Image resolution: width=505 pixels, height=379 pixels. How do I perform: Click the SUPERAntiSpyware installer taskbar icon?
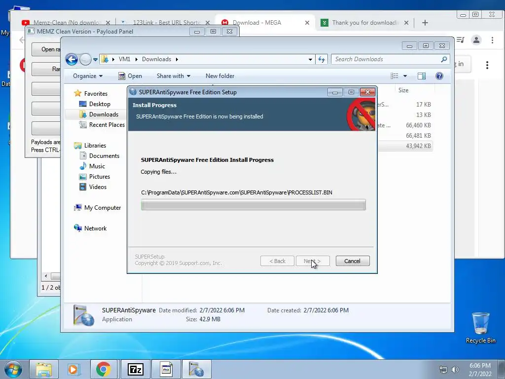pyautogui.click(x=196, y=369)
